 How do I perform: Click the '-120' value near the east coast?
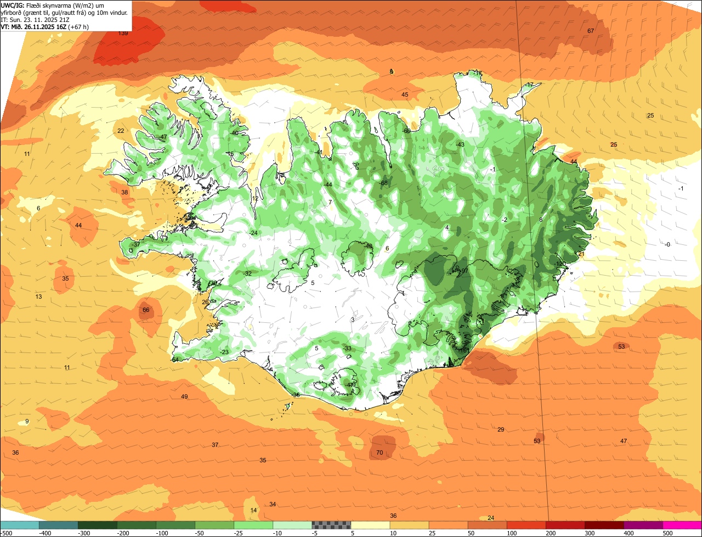tap(560, 264)
